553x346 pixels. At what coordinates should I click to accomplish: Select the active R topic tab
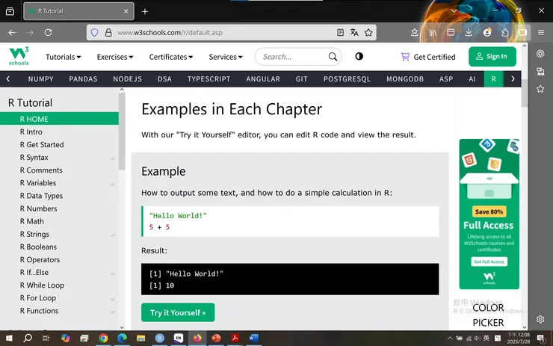(x=494, y=79)
